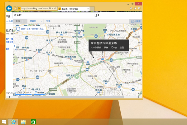
Task: Click the 代官山 station label
Action: 106,81
